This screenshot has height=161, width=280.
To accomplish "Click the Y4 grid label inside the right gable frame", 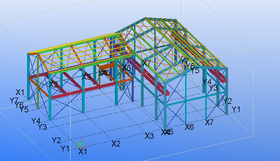I will tap(207, 82).
